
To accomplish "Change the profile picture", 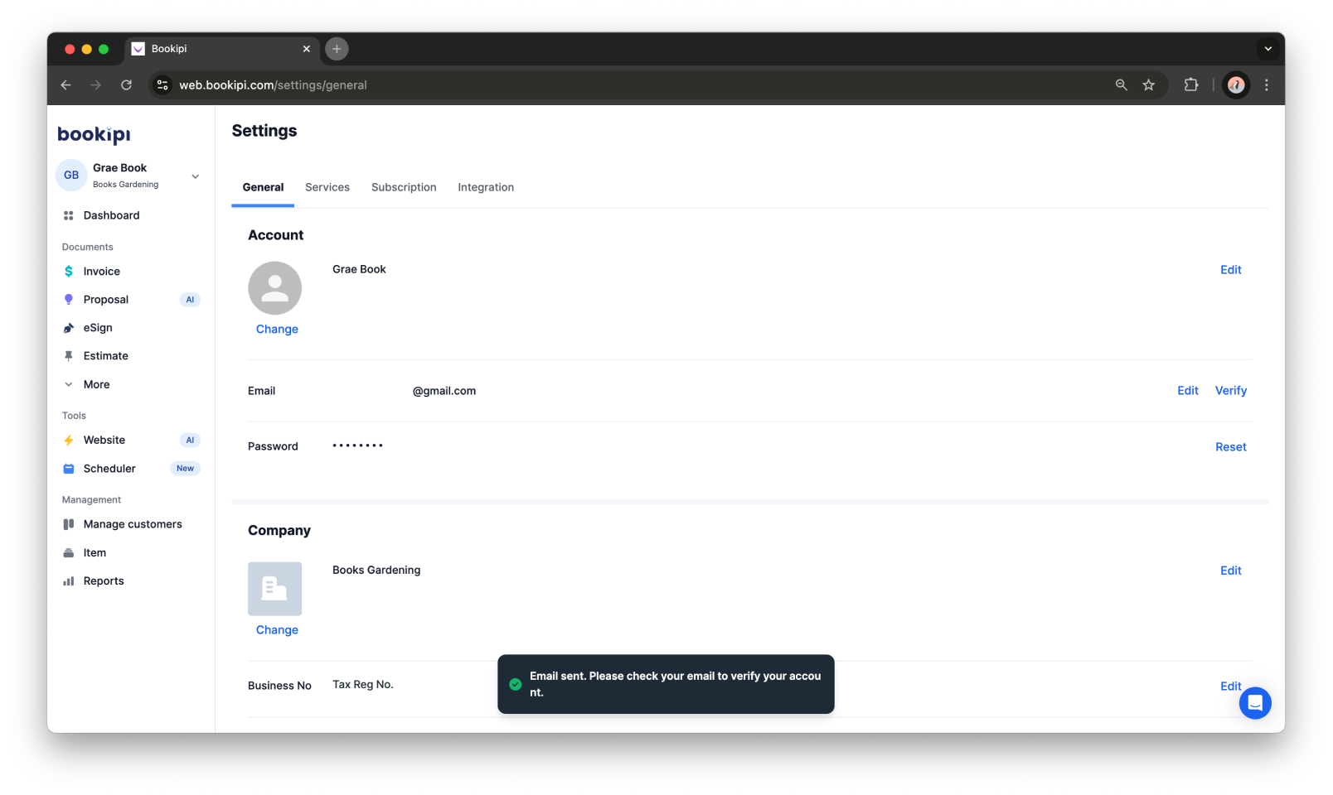I will tap(275, 329).
